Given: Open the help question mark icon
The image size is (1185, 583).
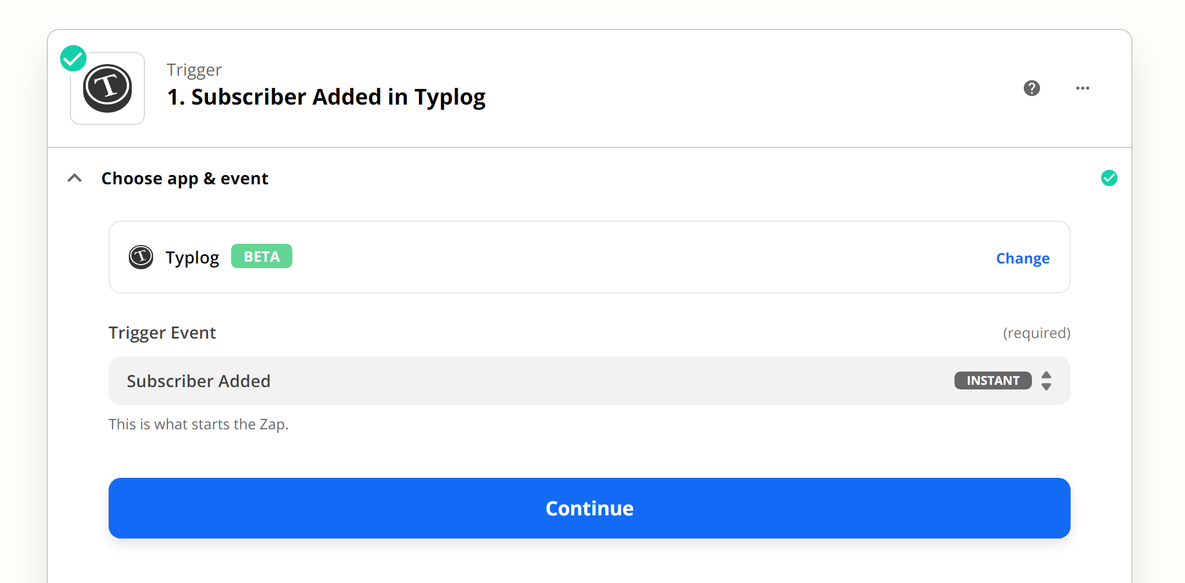Looking at the screenshot, I should click(x=1031, y=88).
